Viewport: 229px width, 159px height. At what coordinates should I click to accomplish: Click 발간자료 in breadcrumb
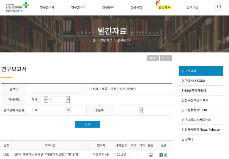106,40
